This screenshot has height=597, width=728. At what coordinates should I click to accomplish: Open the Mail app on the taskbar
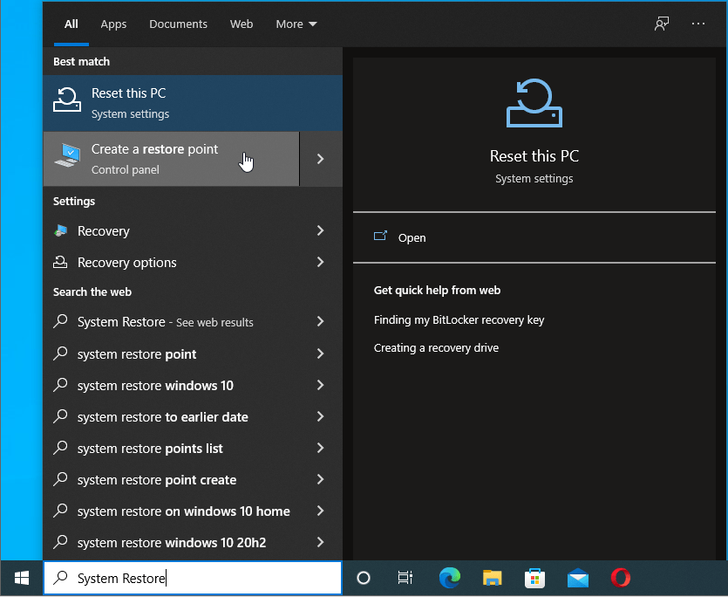coord(577,578)
